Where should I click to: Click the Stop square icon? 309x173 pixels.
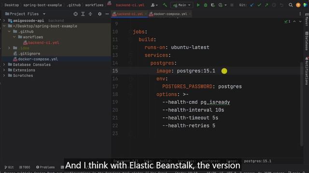232,5
